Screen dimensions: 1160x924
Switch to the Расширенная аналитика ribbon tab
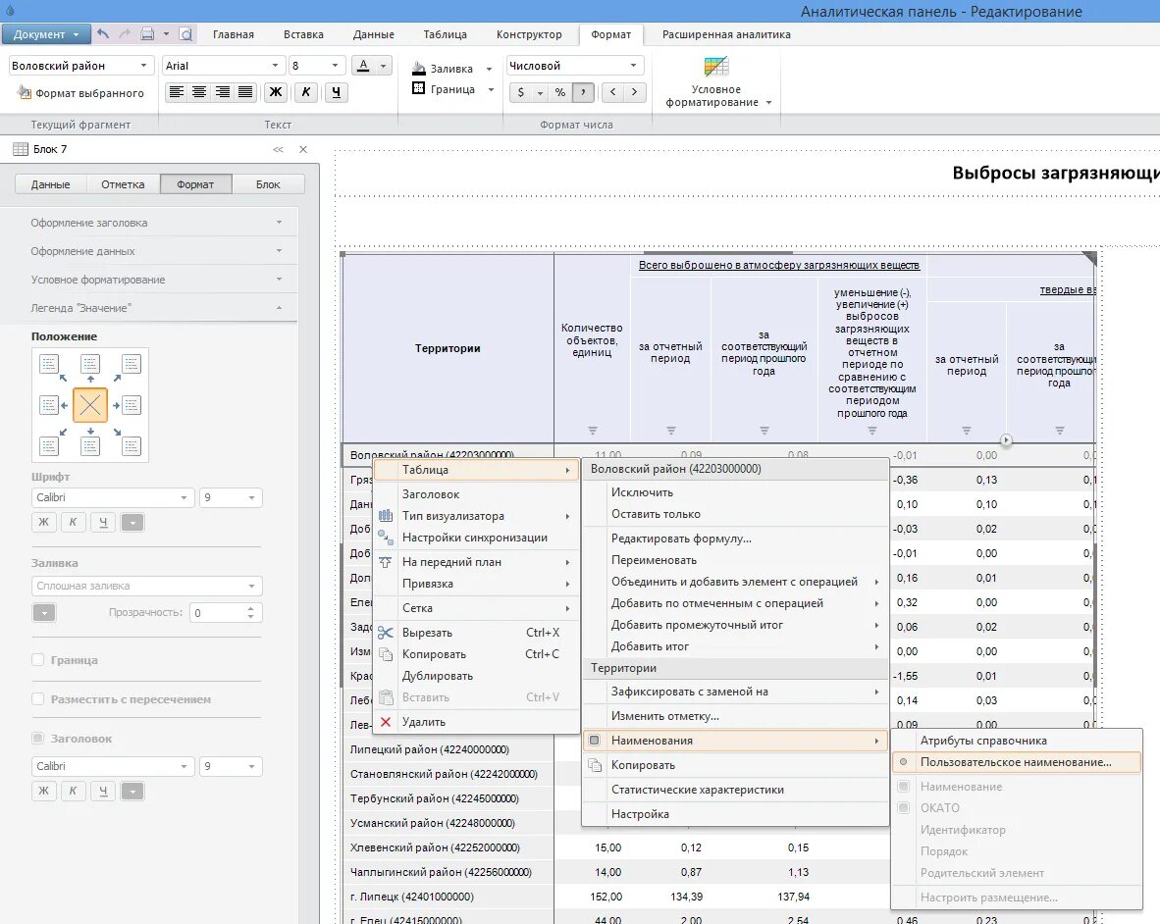point(725,34)
